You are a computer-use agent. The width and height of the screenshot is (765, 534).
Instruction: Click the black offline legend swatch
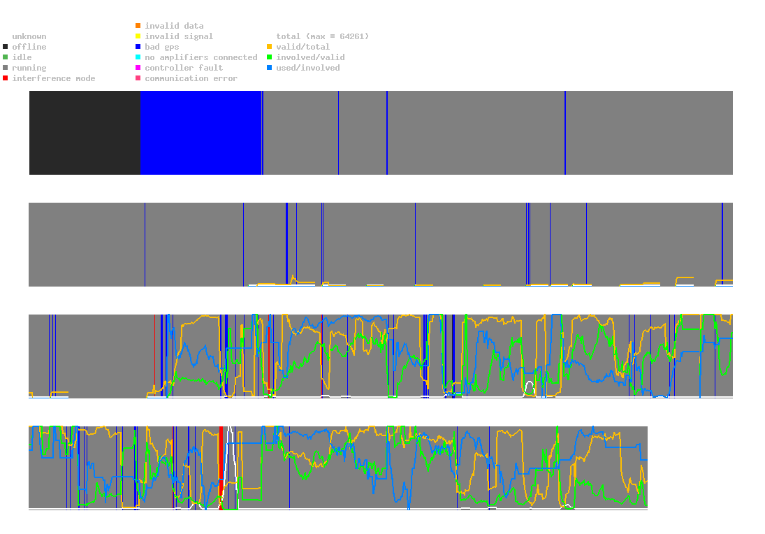(x=6, y=47)
